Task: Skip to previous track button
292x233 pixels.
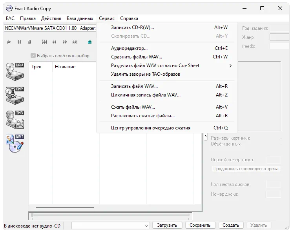Action: pos(44,42)
